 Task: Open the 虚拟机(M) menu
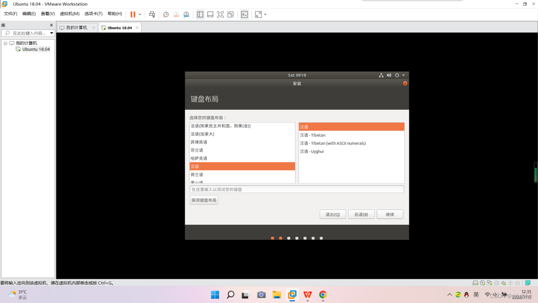click(x=70, y=14)
